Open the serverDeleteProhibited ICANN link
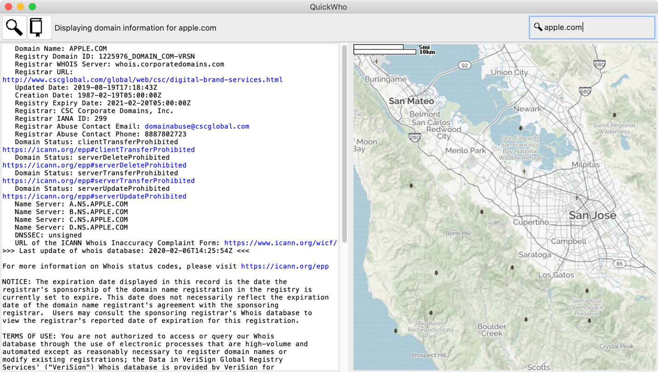Image resolution: width=658 pixels, height=372 pixels. (x=95, y=165)
